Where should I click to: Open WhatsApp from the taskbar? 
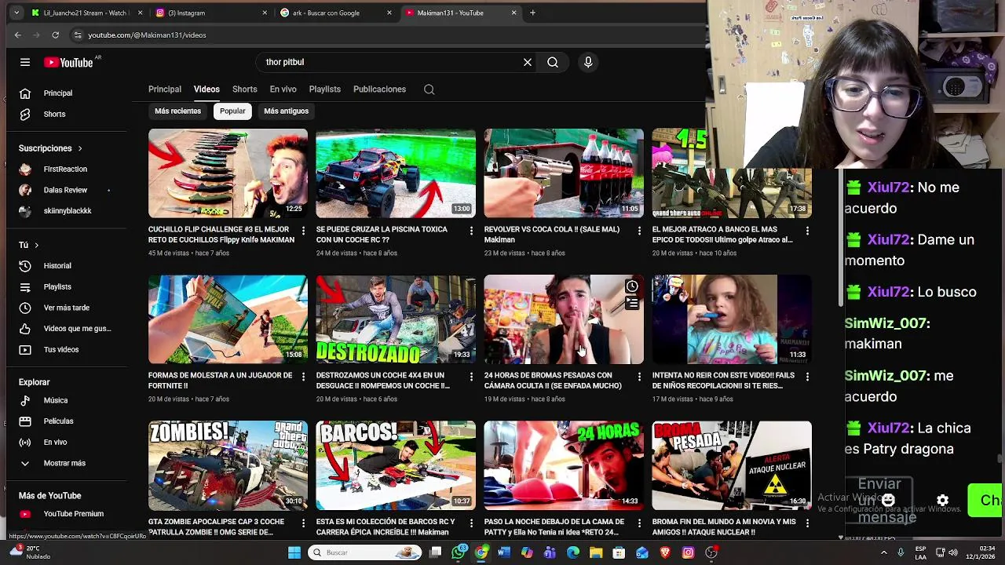coord(459,552)
